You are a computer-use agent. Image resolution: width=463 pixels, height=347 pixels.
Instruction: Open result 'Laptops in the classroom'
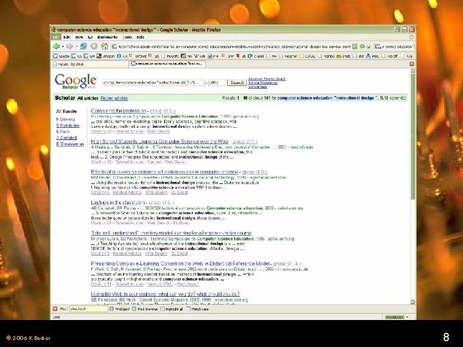coord(118,202)
